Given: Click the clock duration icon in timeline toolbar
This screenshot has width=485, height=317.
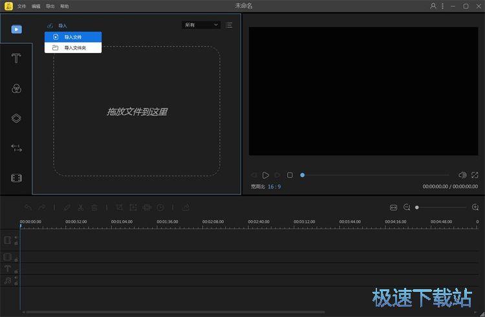Looking at the screenshot, I should [160, 207].
